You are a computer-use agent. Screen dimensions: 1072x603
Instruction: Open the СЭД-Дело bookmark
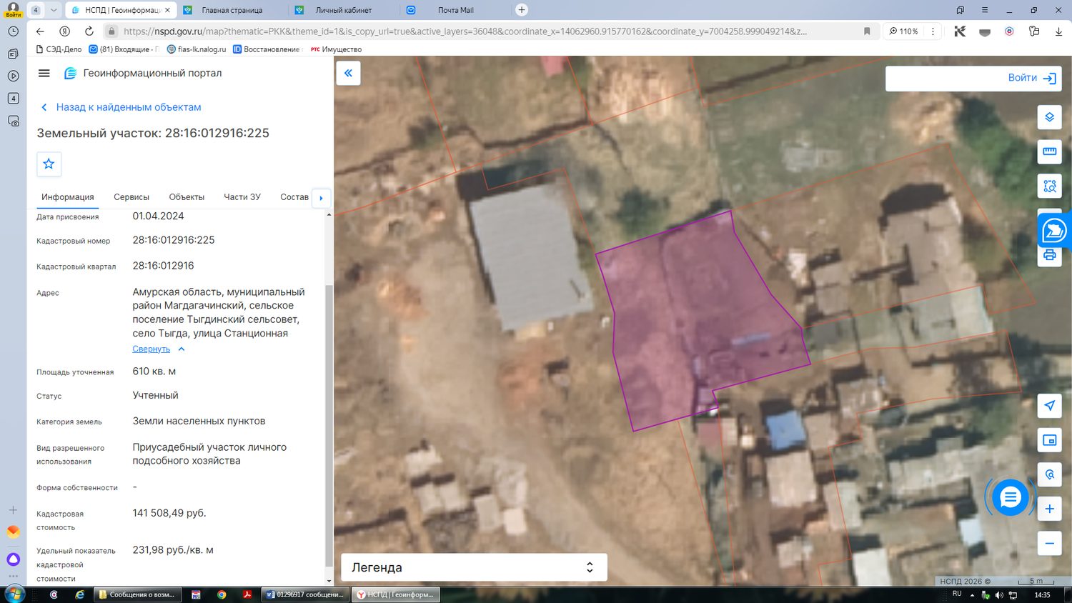(x=59, y=49)
